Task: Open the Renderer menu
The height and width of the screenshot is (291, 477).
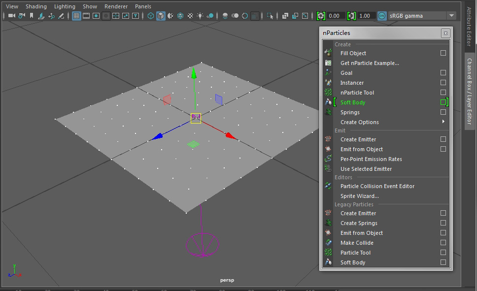Action: (x=116, y=6)
